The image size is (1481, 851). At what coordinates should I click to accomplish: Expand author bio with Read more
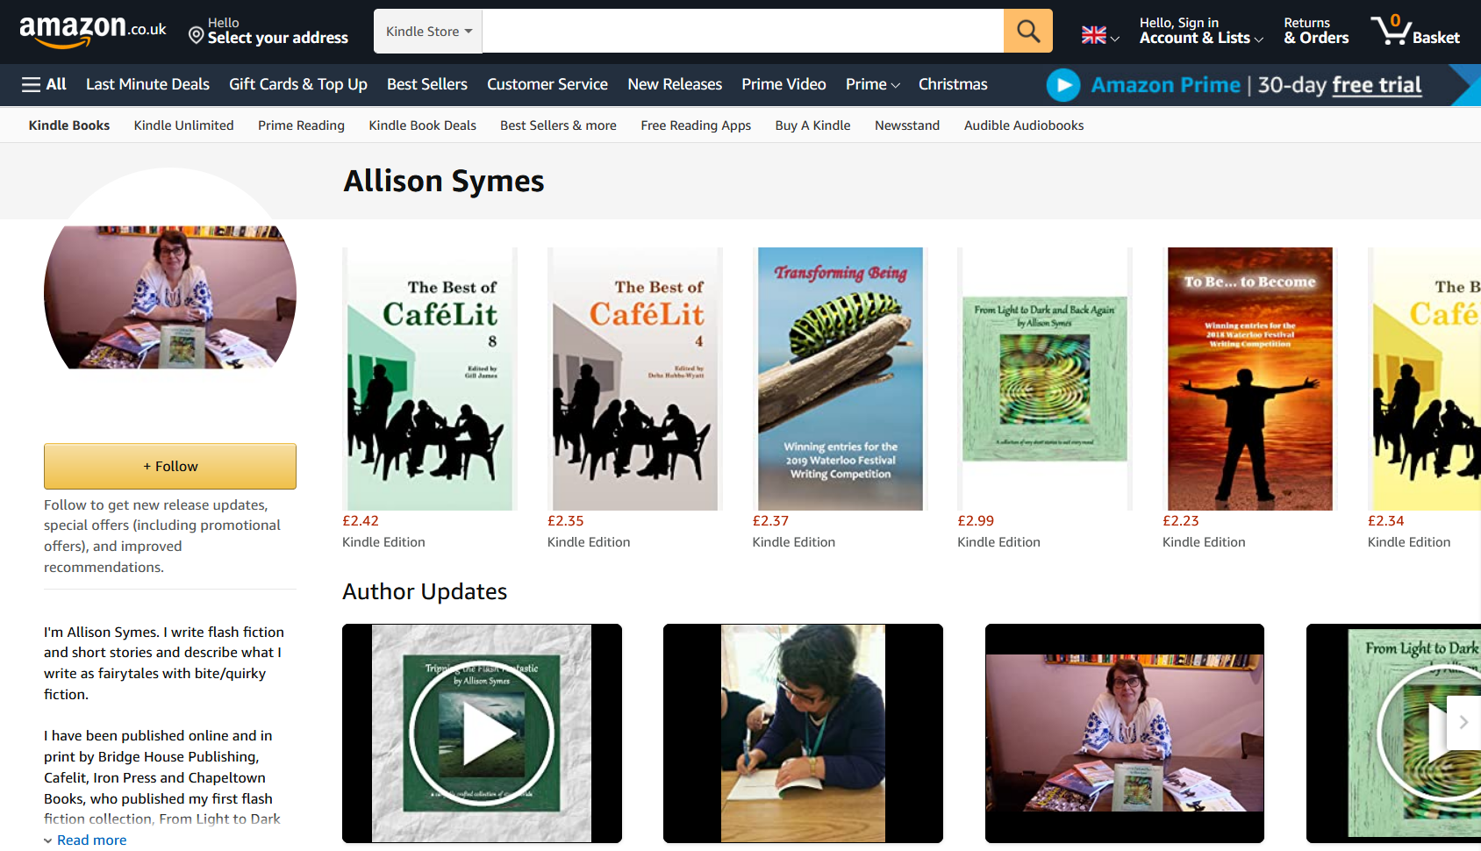point(91,840)
